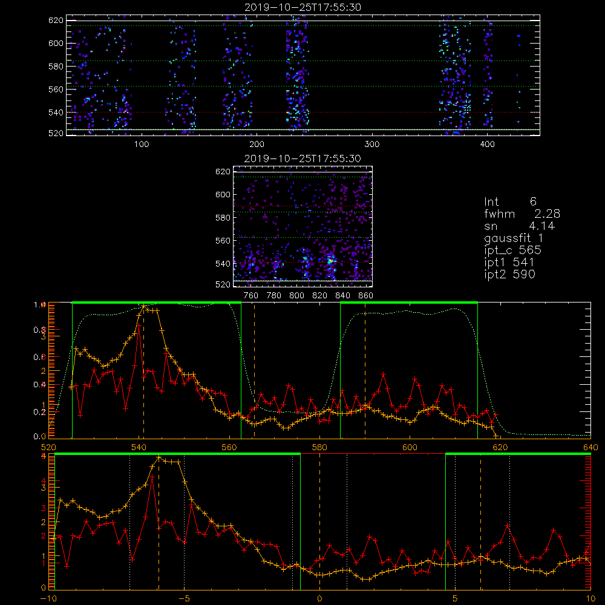605x605 pixels.
Task: Click x-axis label 0 on bottom plot
Action: pyautogui.click(x=319, y=599)
